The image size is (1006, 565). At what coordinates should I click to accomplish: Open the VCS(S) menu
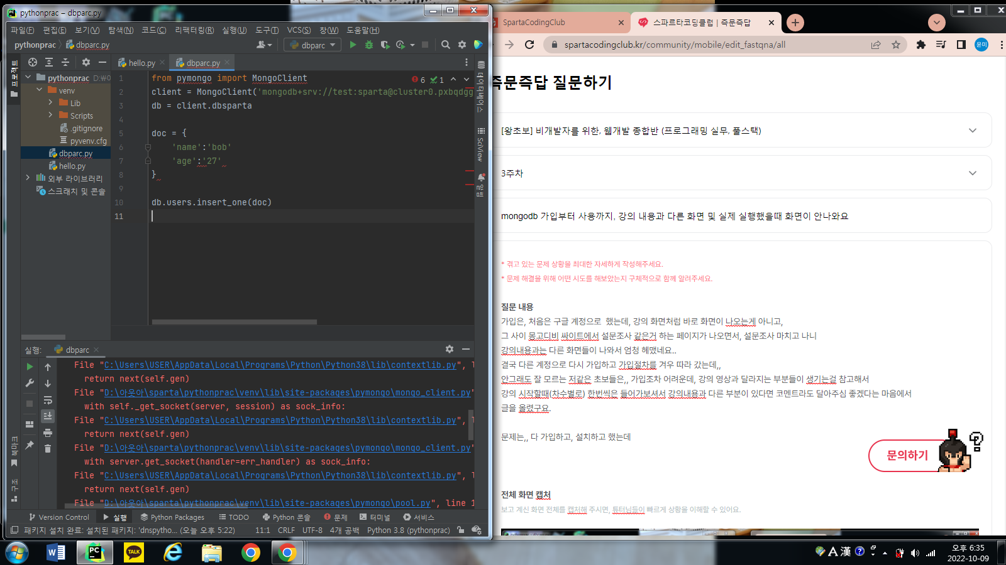click(x=299, y=30)
